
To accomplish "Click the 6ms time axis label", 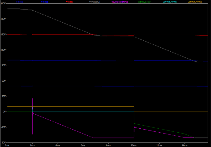I will (83, 145).
